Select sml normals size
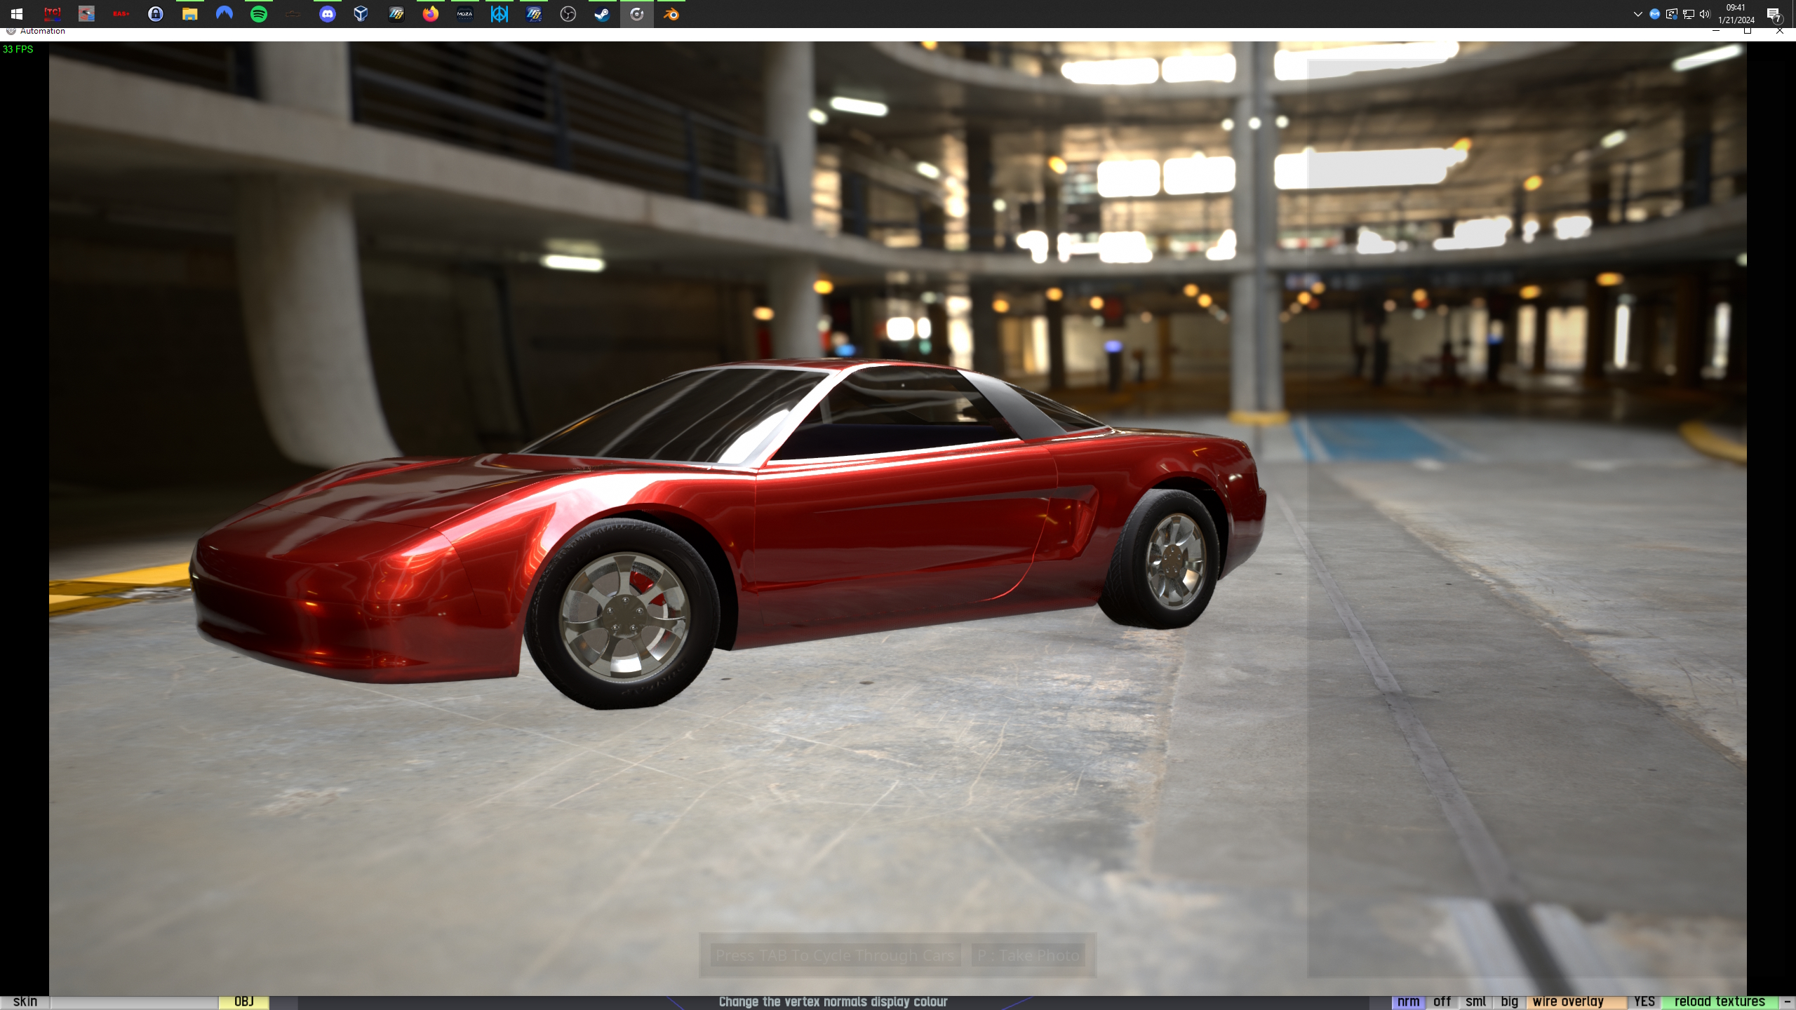The width and height of the screenshot is (1796, 1010). click(x=1475, y=1002)
